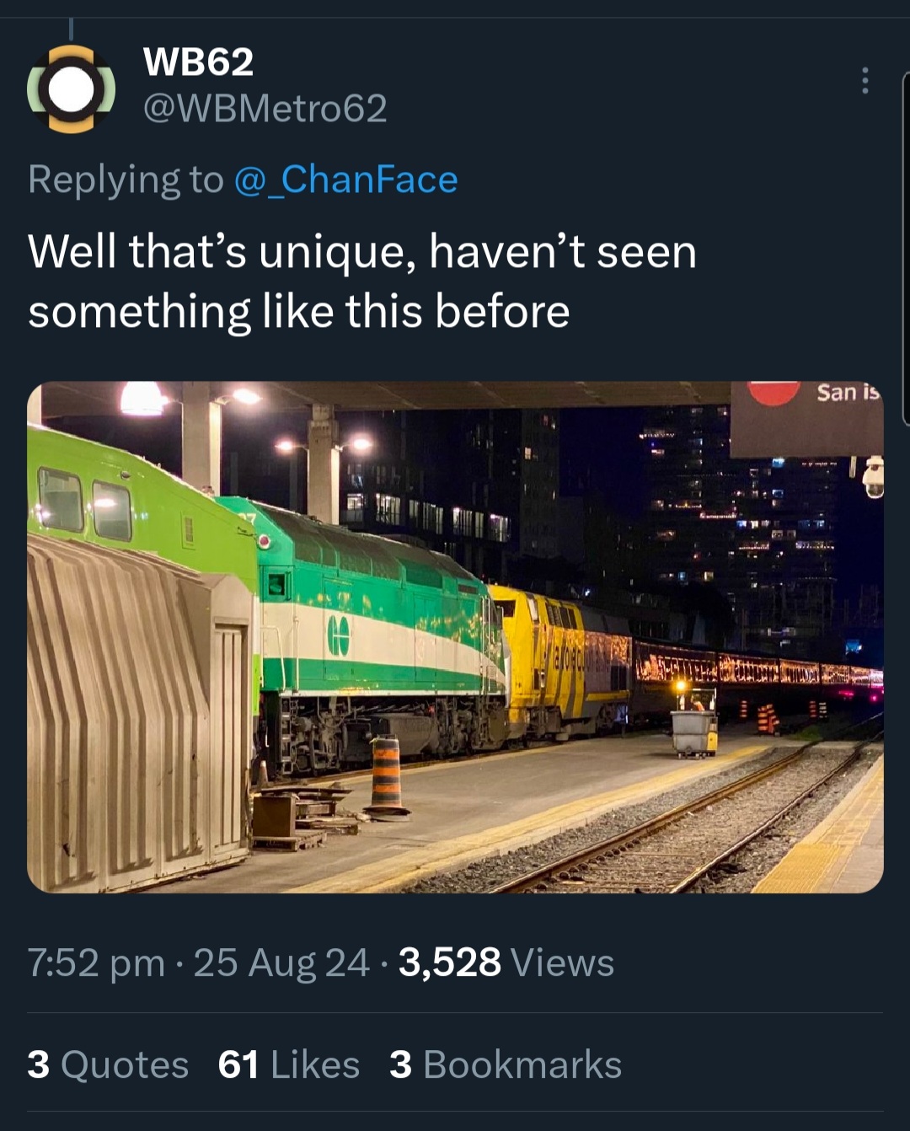Open the three-dot more options menu
Screen dimensions: 910x1131
click(864, 80)
